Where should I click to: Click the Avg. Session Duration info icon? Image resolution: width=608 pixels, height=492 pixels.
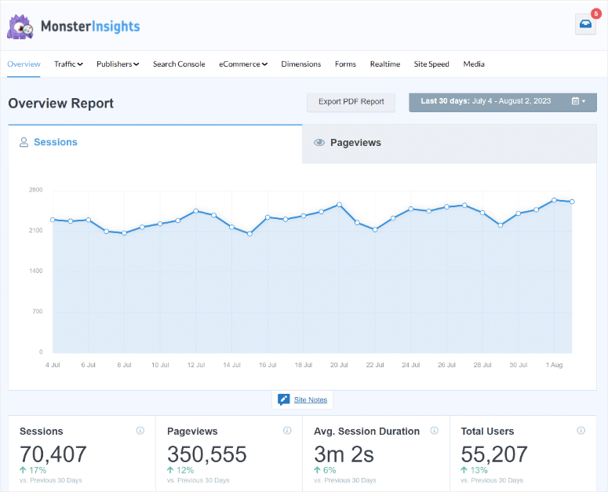[435, 431]
